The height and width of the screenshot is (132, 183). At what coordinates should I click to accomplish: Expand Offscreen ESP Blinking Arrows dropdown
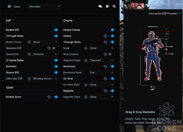tap(45, 79)
